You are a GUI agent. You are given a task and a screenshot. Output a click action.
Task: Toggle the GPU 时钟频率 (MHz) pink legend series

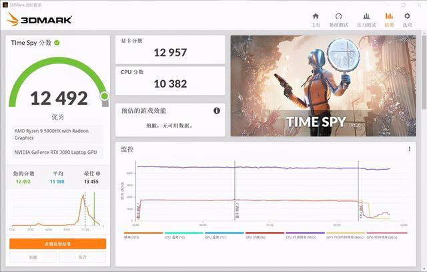[x=387, y=235]
